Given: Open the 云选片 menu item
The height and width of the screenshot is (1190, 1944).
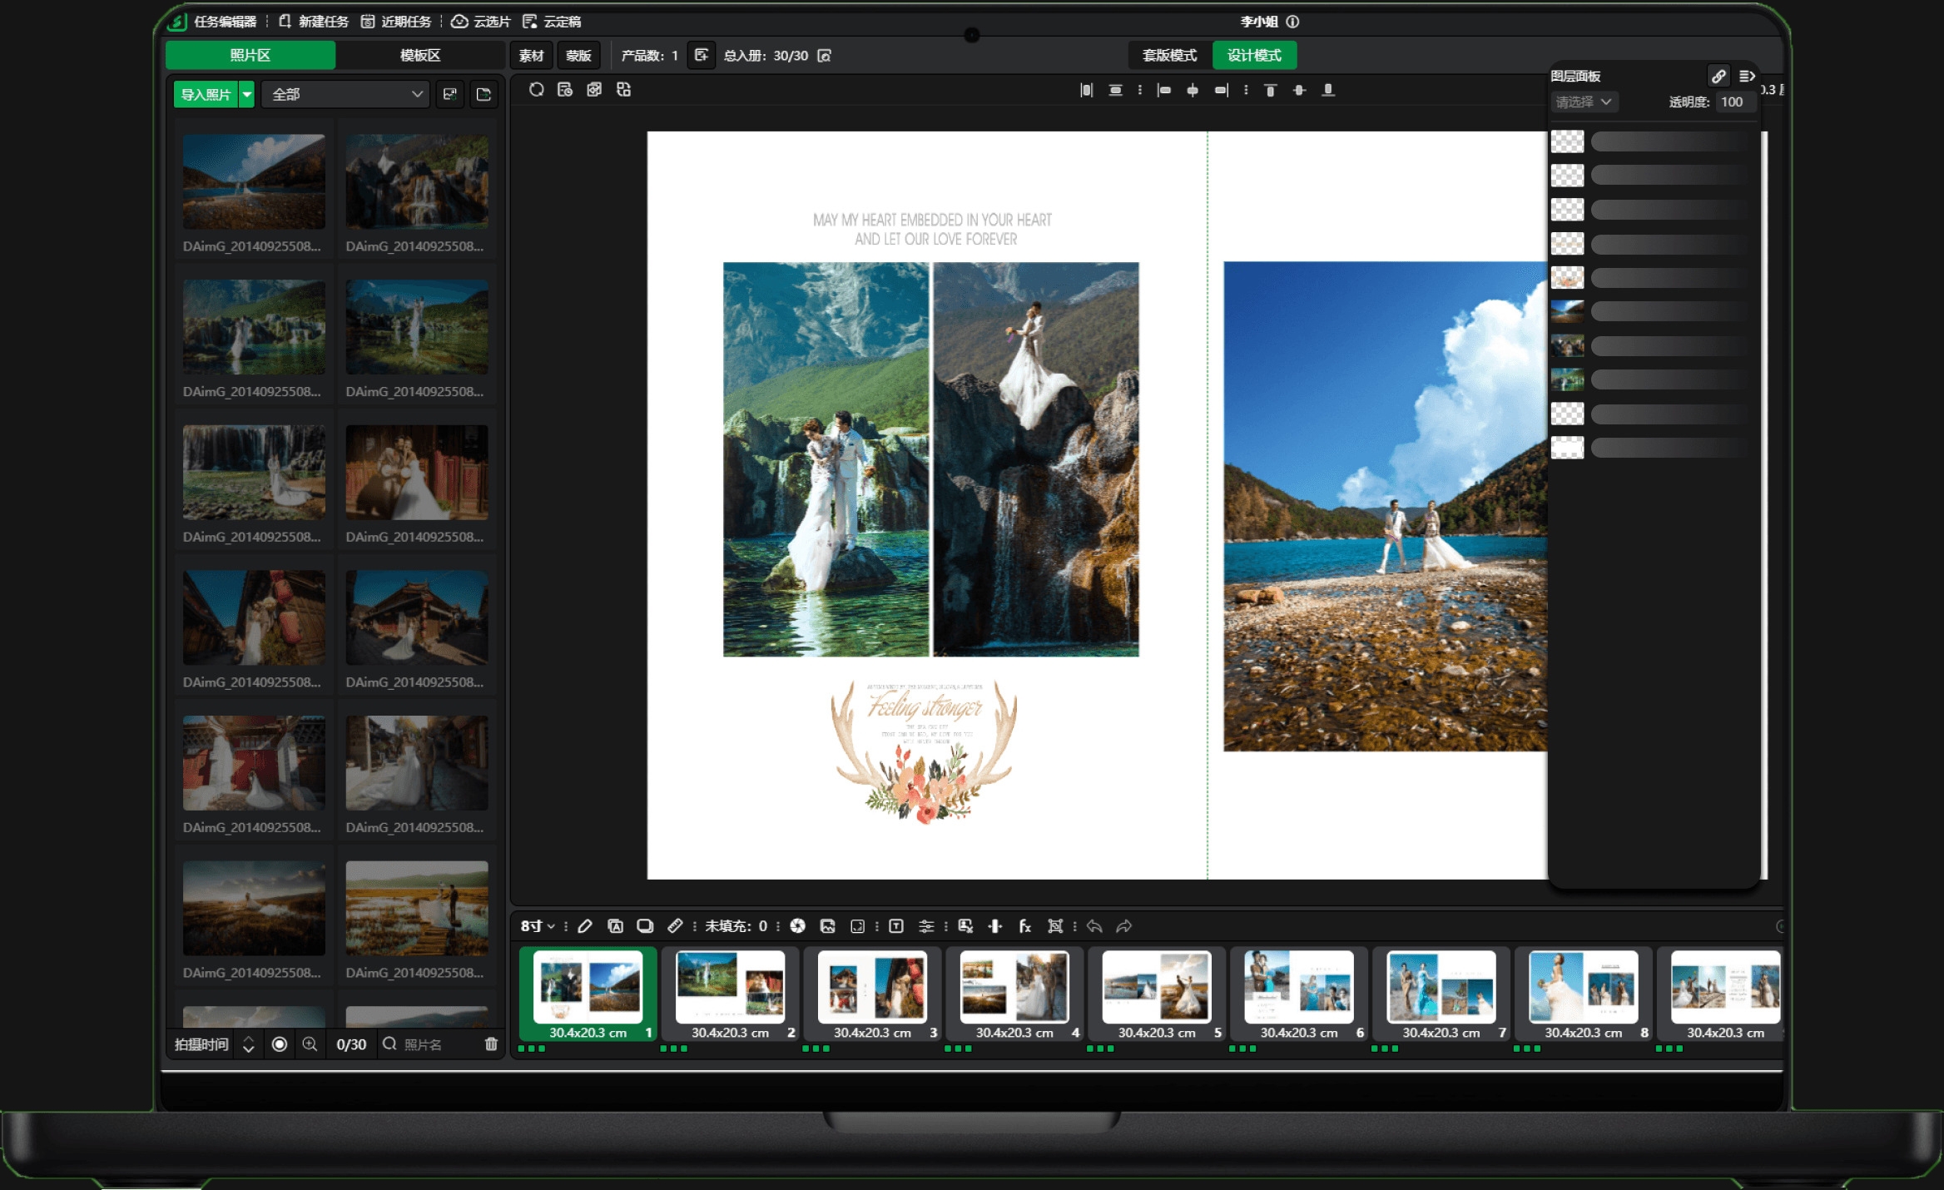Looking at the screenshot, I should [x=481, y=22].
